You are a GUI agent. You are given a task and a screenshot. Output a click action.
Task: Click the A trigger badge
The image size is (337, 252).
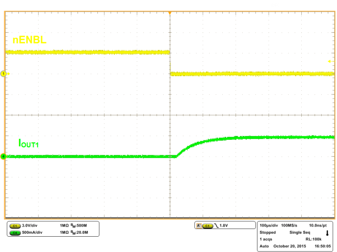tap(198, 225)
